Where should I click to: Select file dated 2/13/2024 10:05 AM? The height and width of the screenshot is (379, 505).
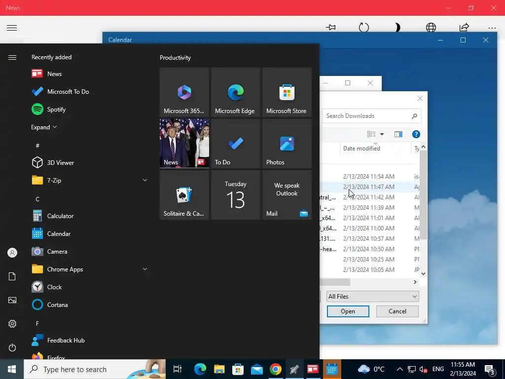point(369,269)
